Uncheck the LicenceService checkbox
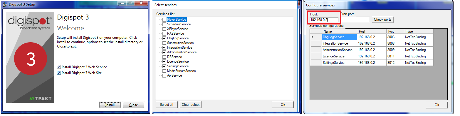Viewport: 460px width, 116px height. pos(164,61)
